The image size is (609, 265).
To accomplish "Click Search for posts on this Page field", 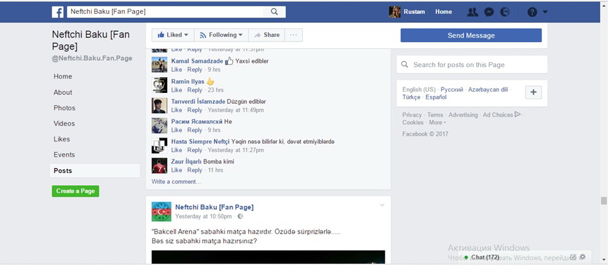I will coord(472,65).
